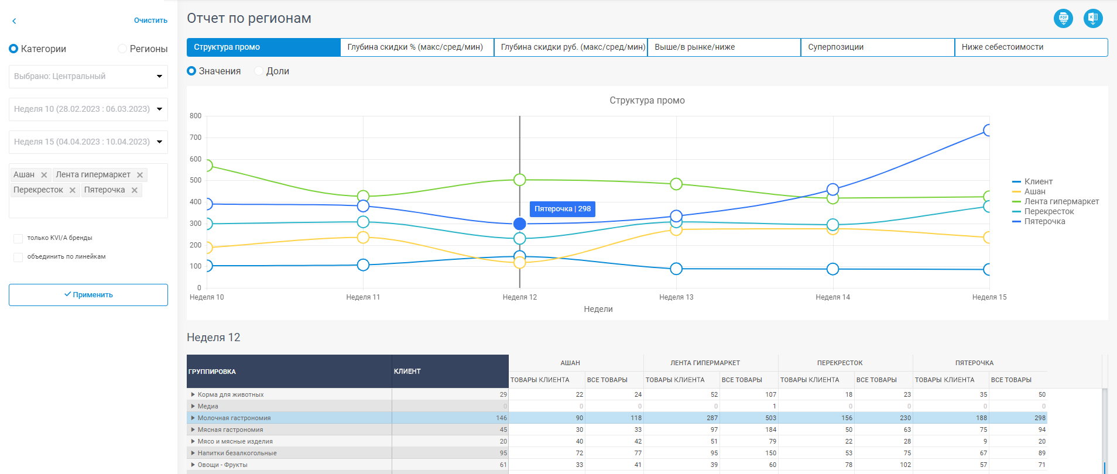Click КЛИЕНТ column header
The height and width of the screenshot is (474, 1117).
click(450, 372)
